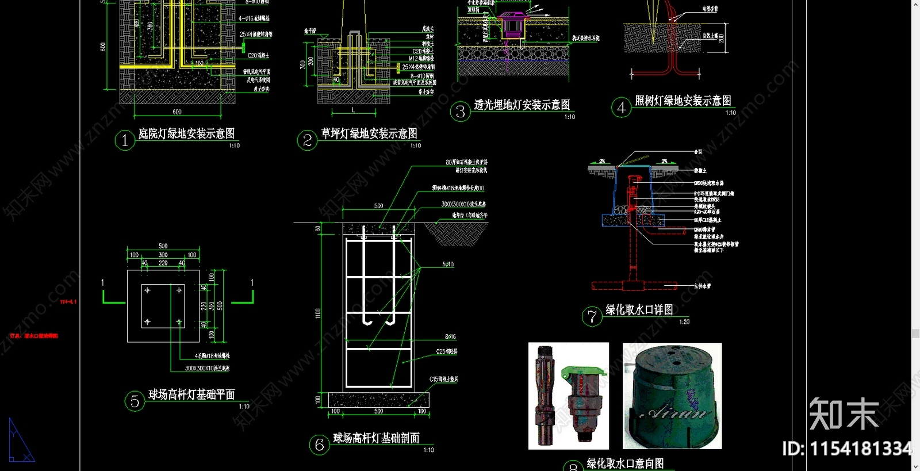Select the title text 庭院灯绿地安装示意图
The height and width of the screenshot is (471, 920).
(x=186, y=133)
